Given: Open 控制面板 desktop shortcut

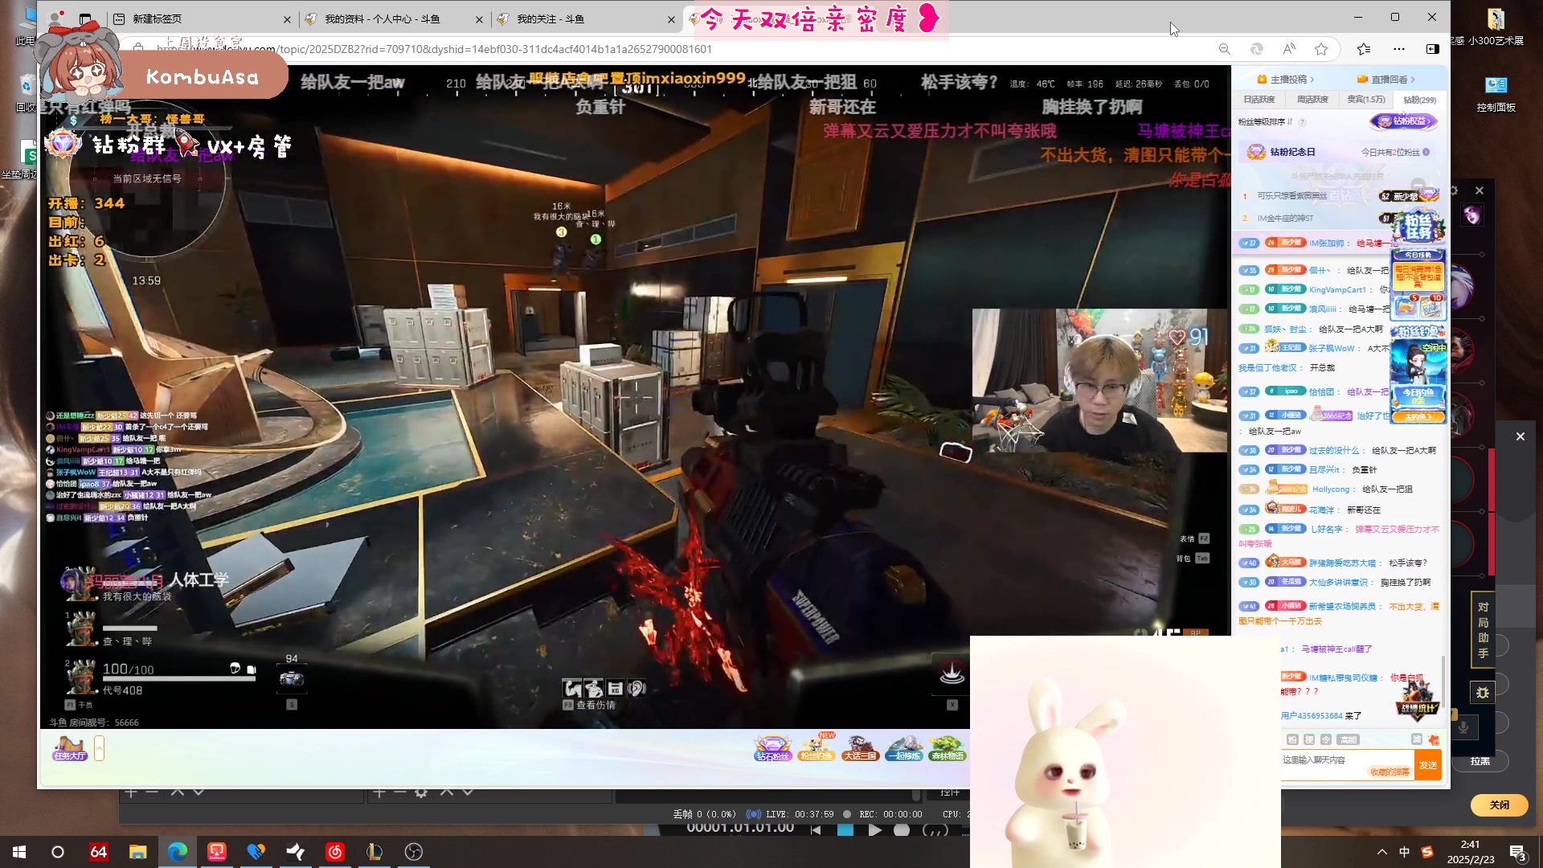Looking at the screenshot, I should (x=1496, y=92).
